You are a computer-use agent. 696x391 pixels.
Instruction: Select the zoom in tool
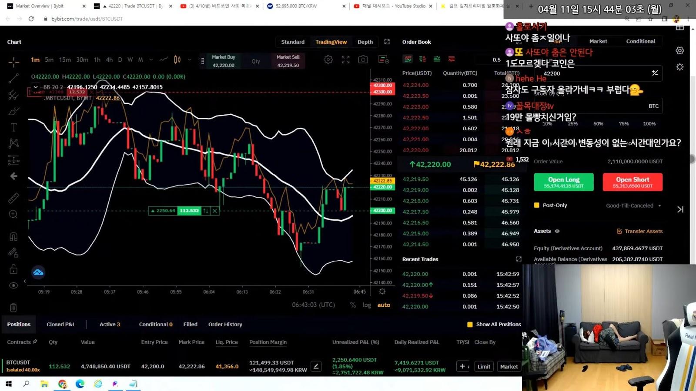13,214
